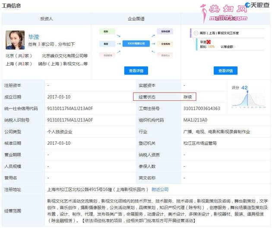This screenshot has height=228, width=272.
Task: Open the 企业图谱 tab header
Action: tap(136, 19)
